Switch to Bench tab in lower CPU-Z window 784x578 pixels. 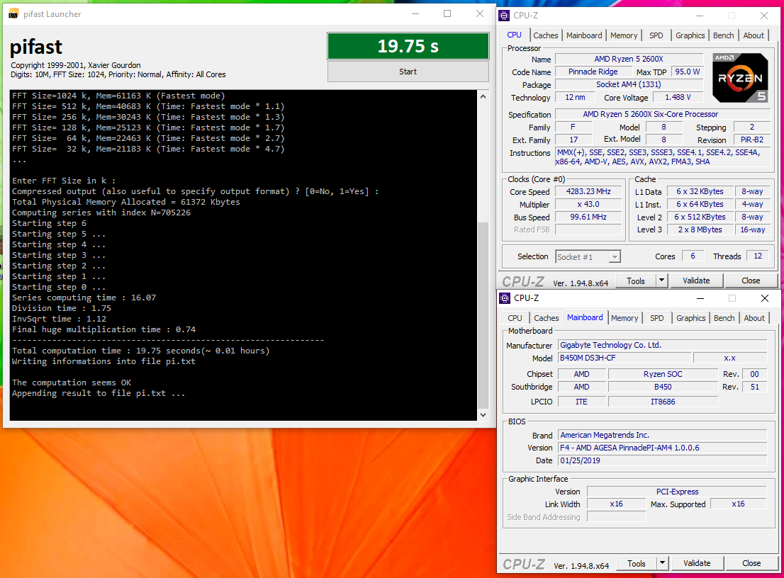tap(724, 318)
